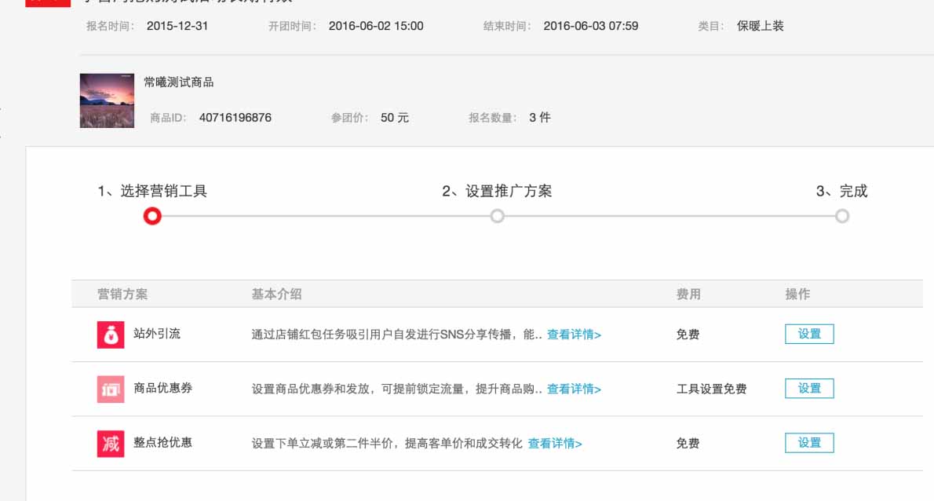
Task: Click the 2、设置推广方案 step label
Action: pos(498,192)
